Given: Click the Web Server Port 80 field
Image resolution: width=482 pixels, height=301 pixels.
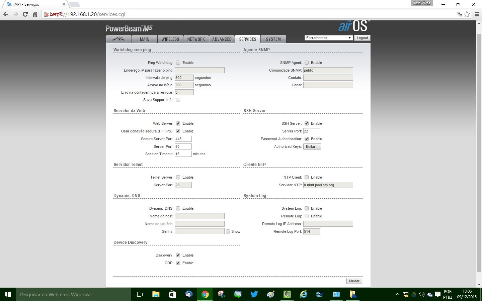Looking at the screenshot, I should (x=183, y=146).
